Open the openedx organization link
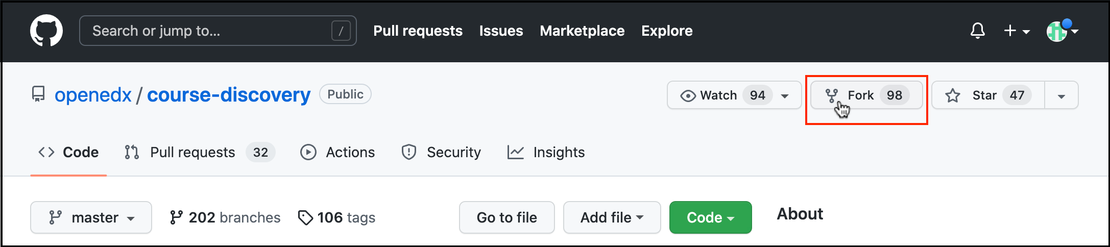The height and width of the screenshot is (247, 1110). click(x=93, y=95)
